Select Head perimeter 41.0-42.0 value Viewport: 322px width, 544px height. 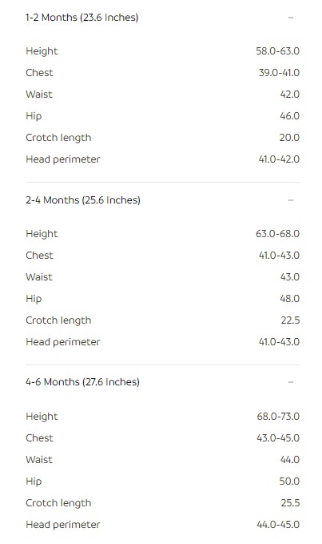click(279, 159)
